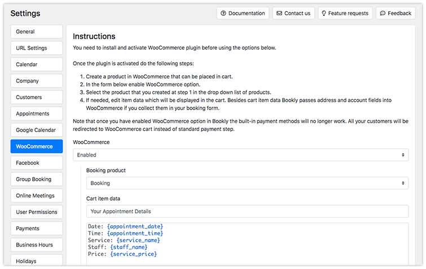Viewport: 426px width, 269px height.
Task: Click the {service_price} placeholder text
Action: click(133, 254)
